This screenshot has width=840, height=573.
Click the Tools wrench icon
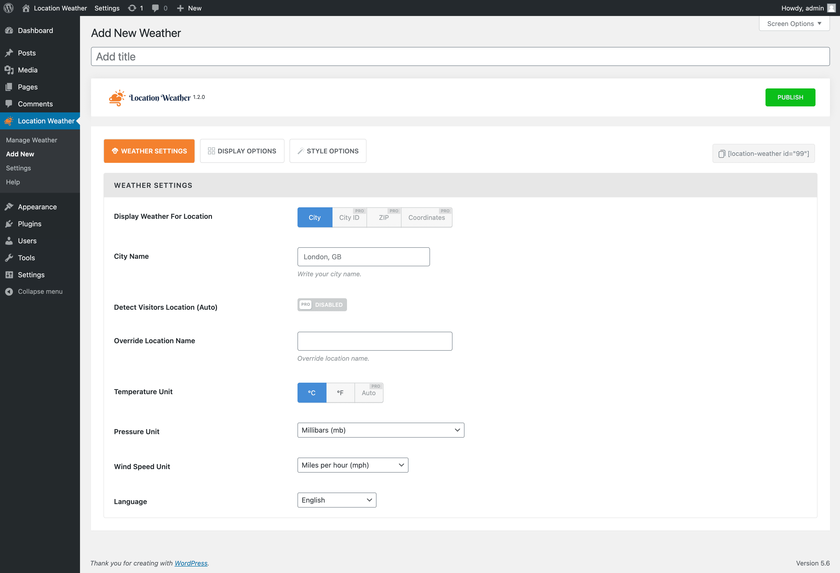point(9,258)
